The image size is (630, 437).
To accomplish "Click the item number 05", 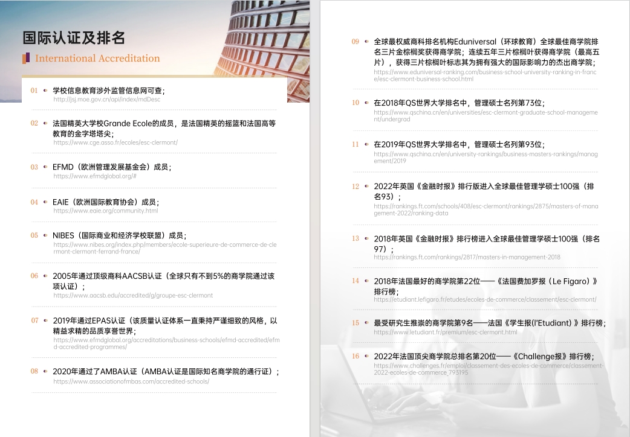I will (x=34, y=235).
